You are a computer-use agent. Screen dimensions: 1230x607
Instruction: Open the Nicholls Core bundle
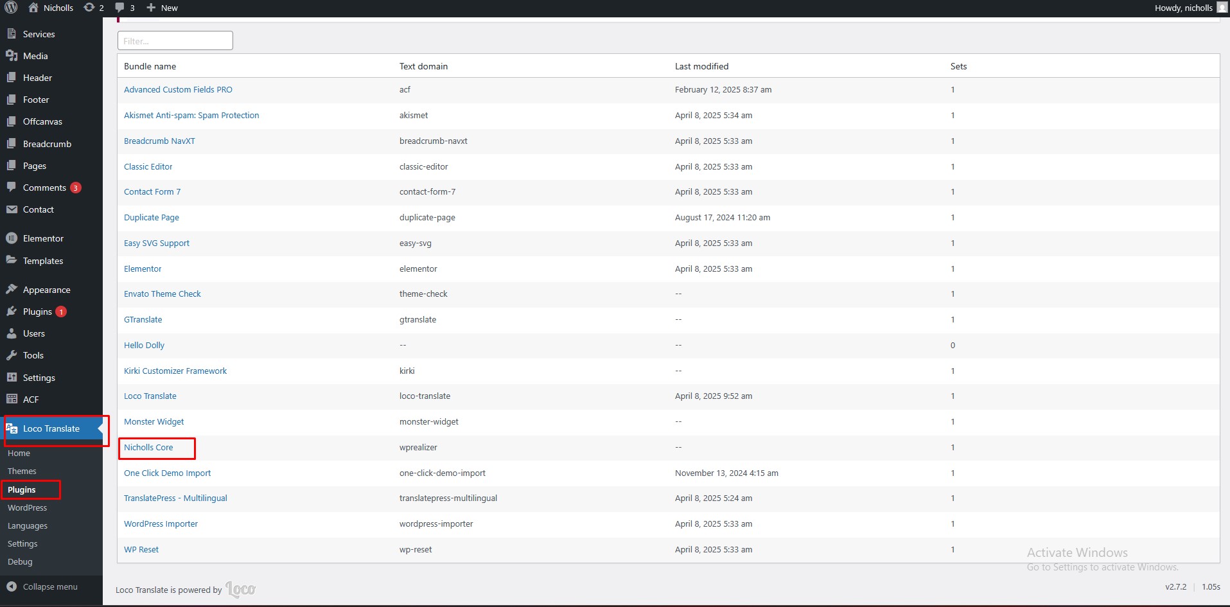click(x=148, y=447)
